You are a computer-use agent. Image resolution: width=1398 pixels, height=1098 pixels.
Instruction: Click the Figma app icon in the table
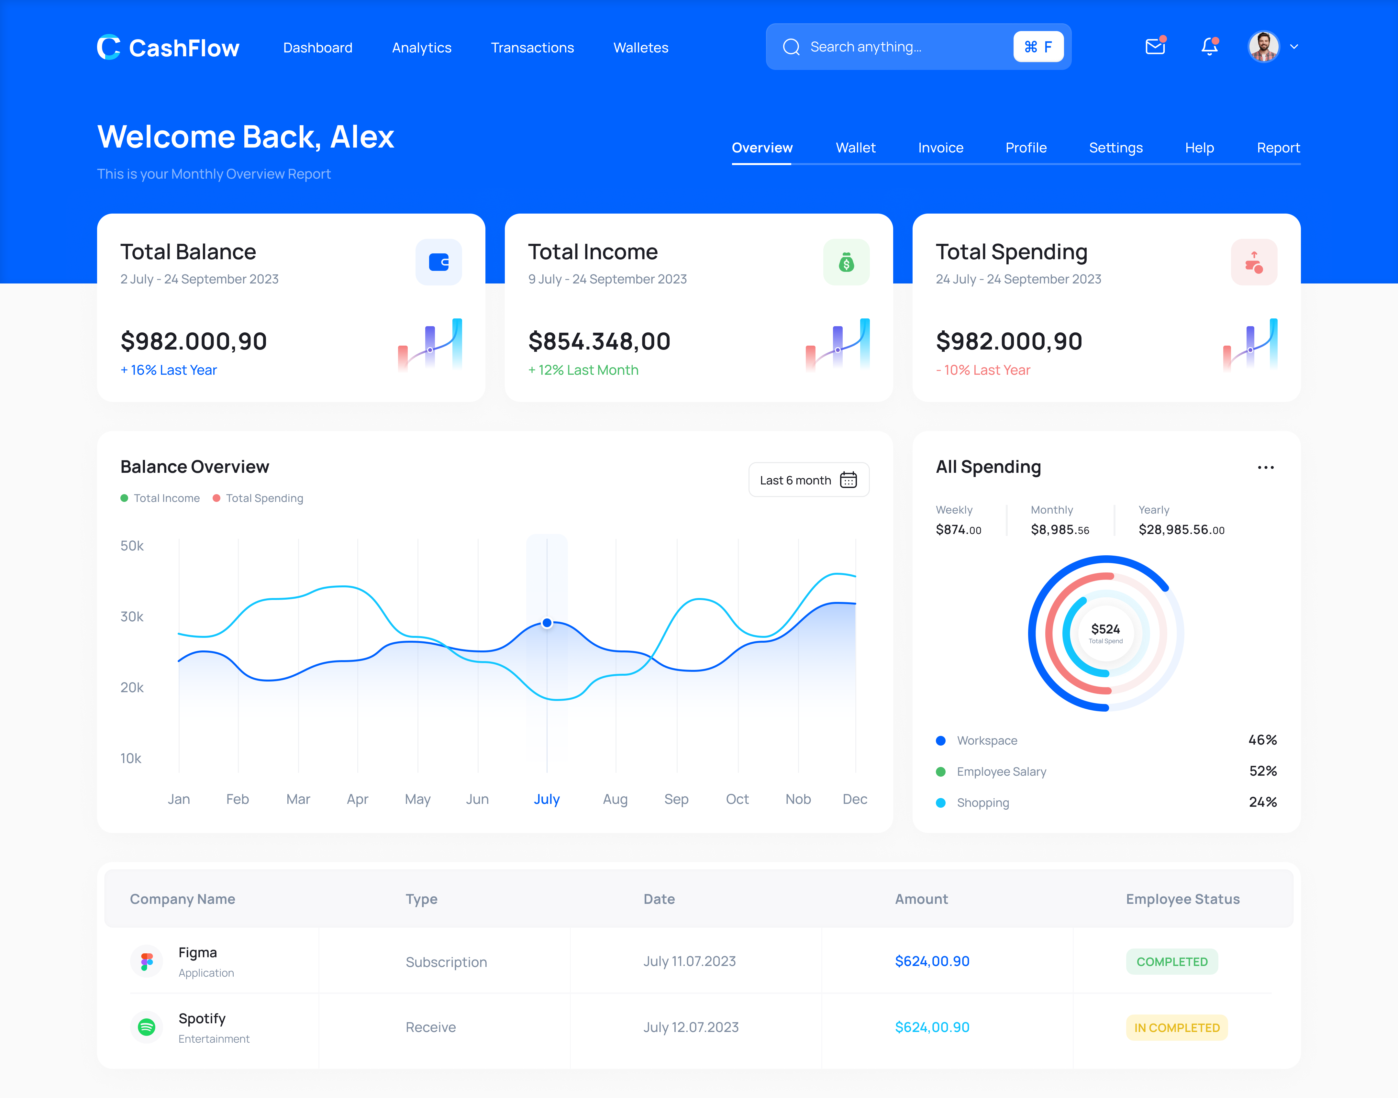[x=147, y=961]
